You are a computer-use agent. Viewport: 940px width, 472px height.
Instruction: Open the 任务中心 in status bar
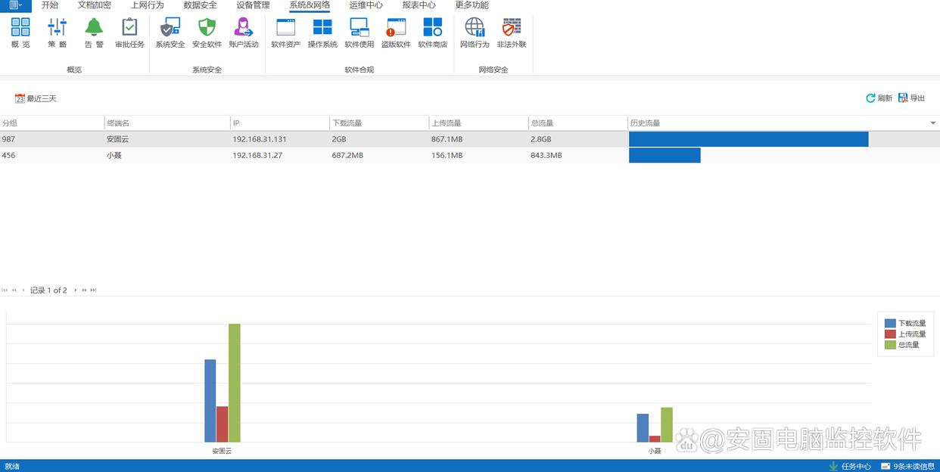[x=851, y=466]
